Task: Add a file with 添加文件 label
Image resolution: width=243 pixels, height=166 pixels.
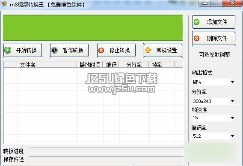Action: (x=217, y=22)
